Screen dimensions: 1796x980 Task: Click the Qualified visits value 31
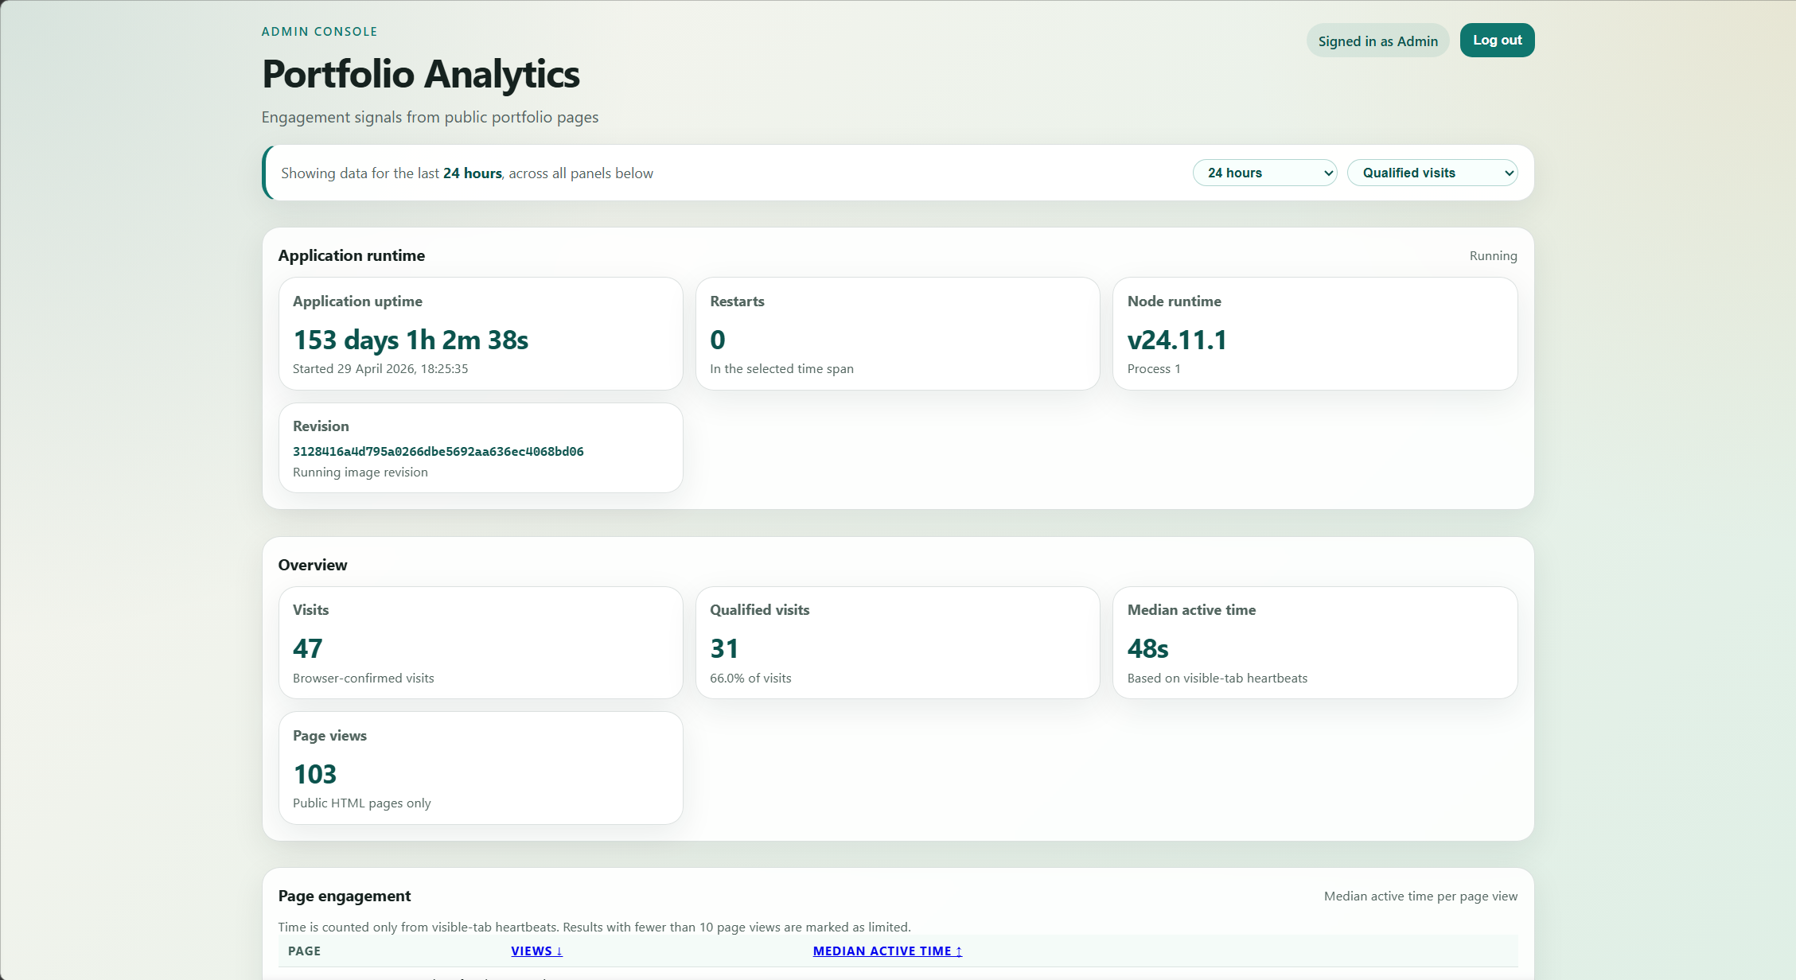(724, 648)
